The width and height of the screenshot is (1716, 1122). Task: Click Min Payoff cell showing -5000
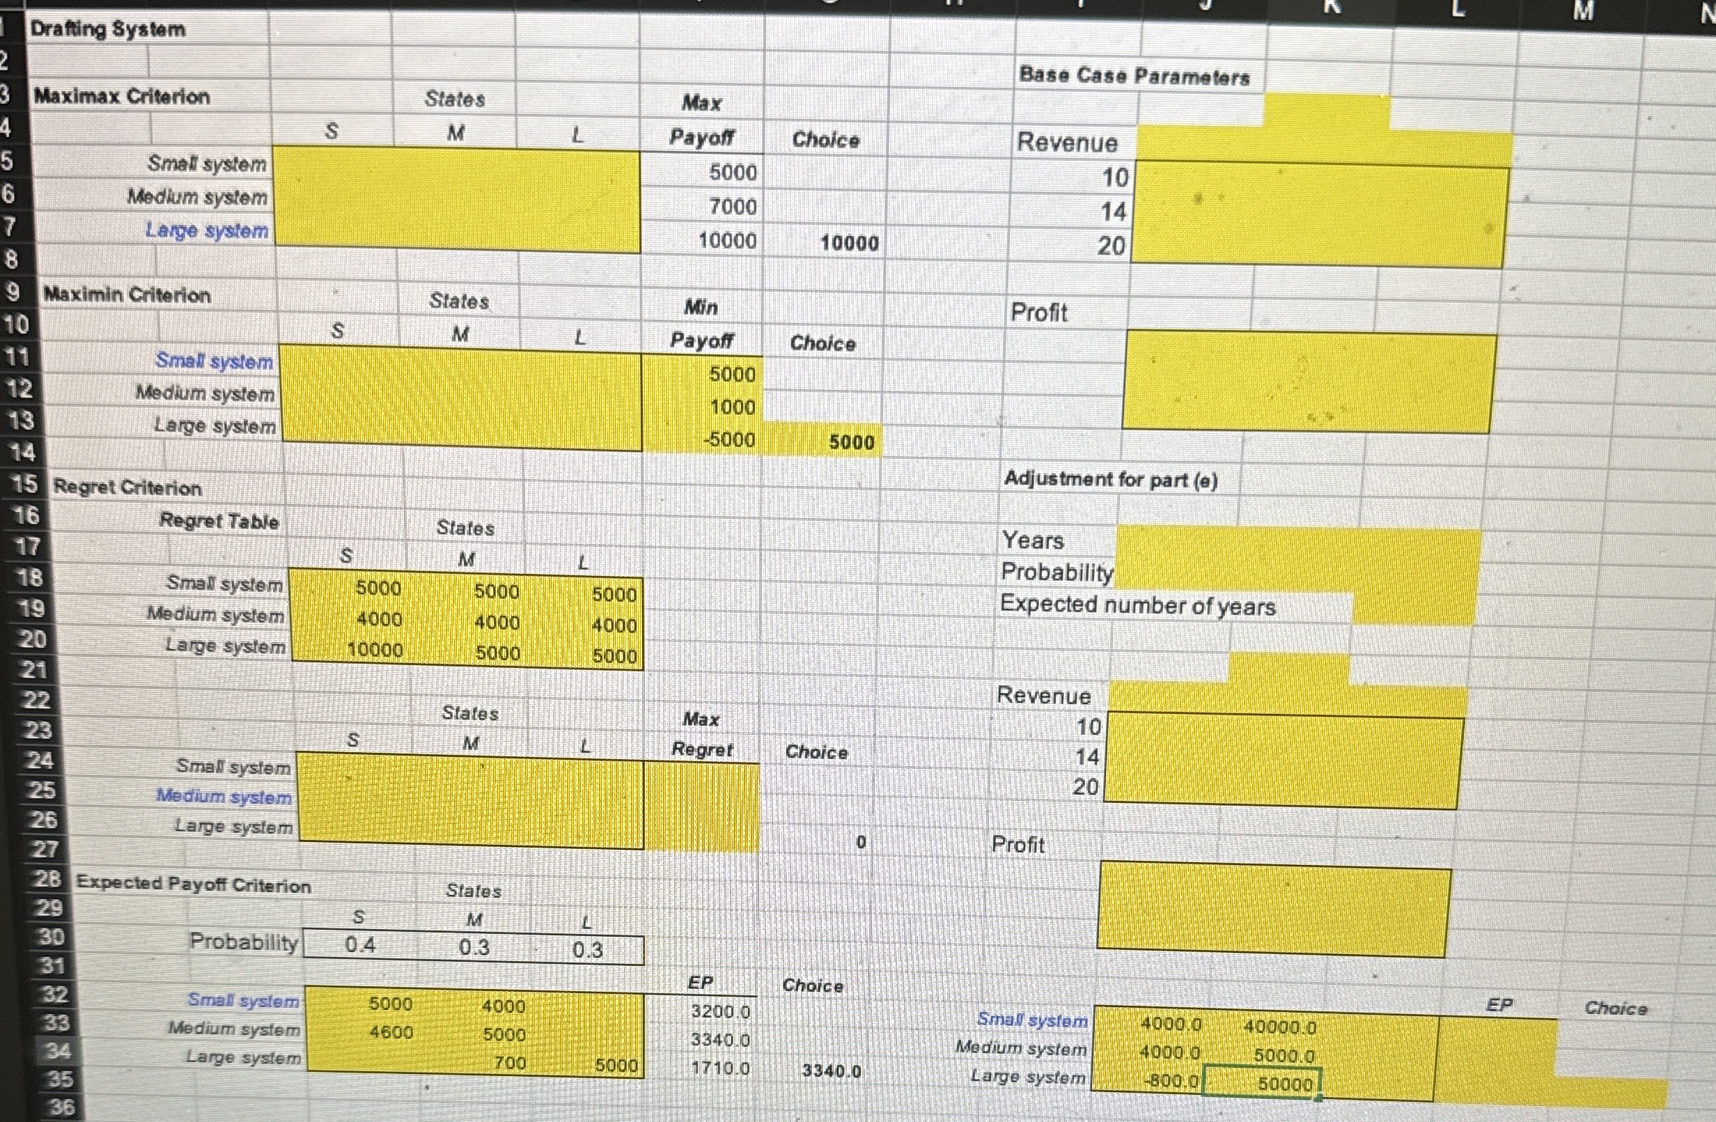coord(730,440)
